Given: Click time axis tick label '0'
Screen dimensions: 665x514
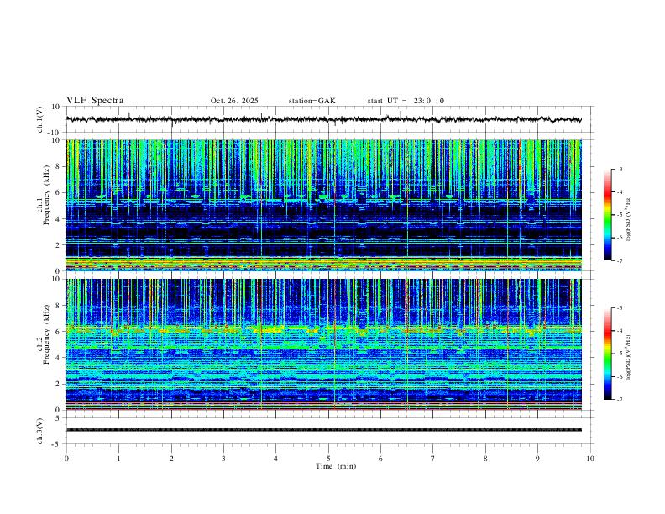Looking at the screenshot, I should [66, 459].
